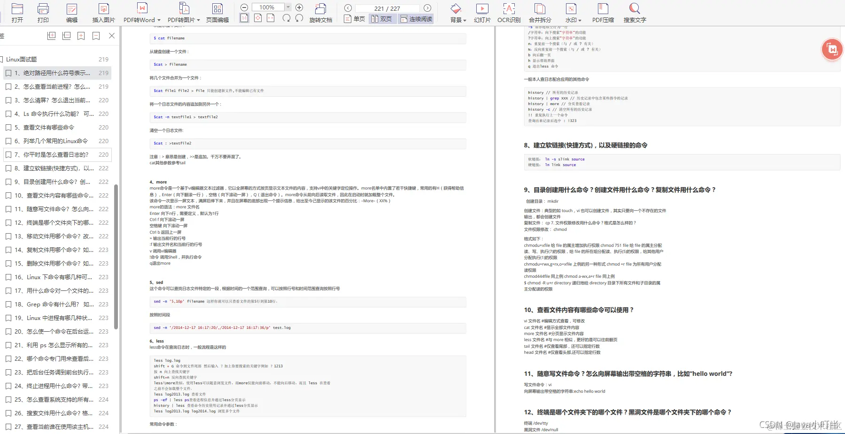Screen dimensions: 845x434
Task: Expand the PDF转Word dropdown arrow
Action: tap(159, 20)
